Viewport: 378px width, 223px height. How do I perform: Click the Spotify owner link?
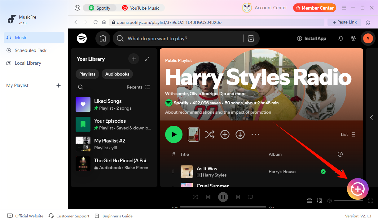tap(181, 103)
